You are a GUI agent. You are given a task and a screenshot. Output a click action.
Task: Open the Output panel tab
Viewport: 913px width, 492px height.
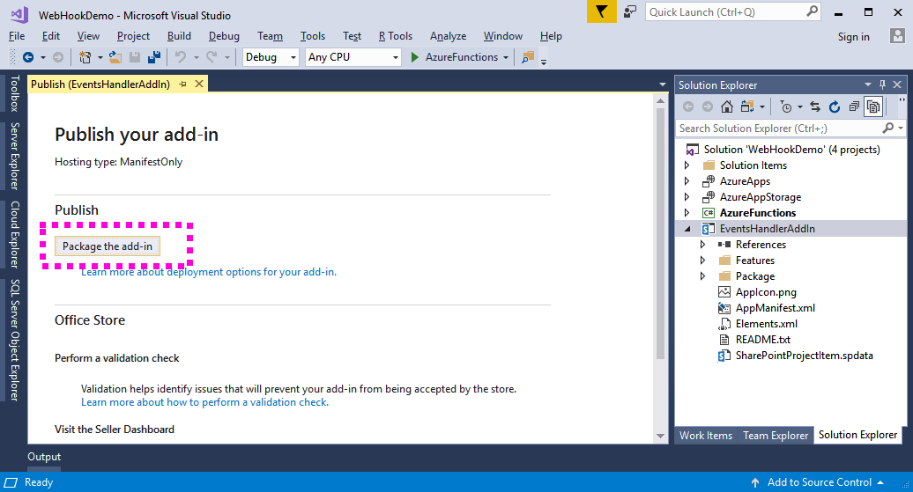(x=44, y=457)
